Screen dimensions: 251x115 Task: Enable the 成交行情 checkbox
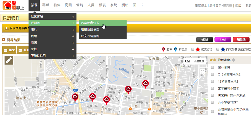(192, 50)
